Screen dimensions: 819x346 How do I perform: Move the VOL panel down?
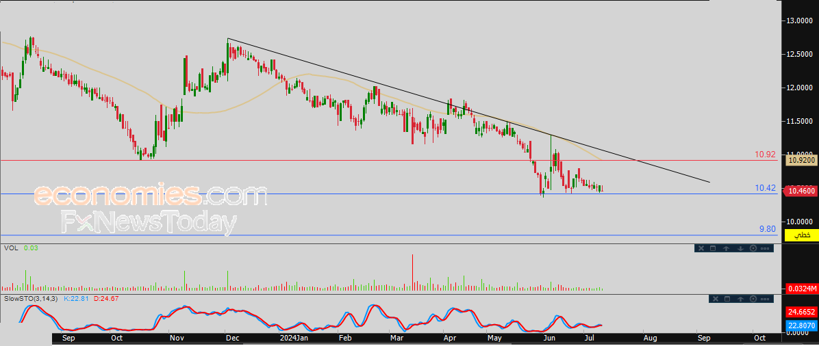[740, 248]
